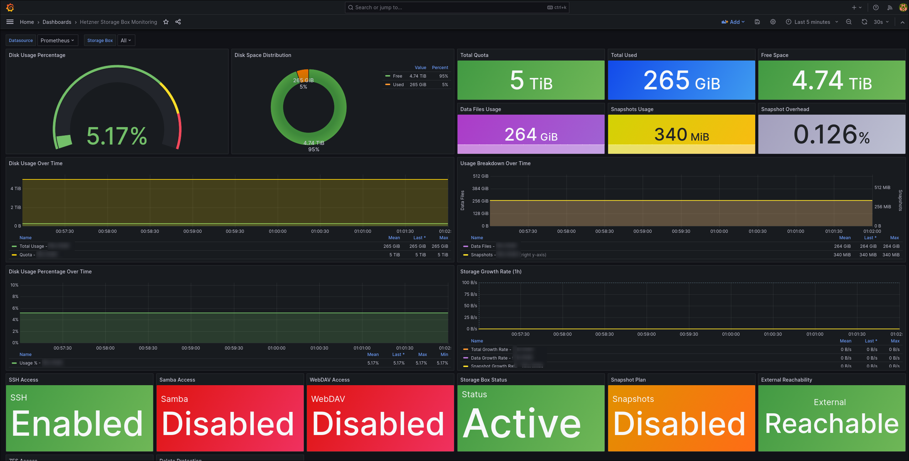Open the main hamburger menu
The width and height of the screenshot is (909, 461).
click(10, 22)
